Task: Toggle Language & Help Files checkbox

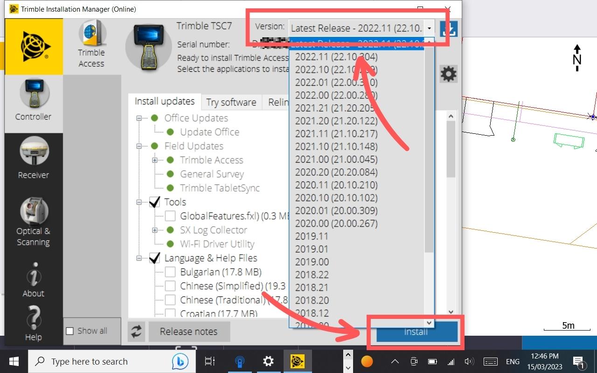Action: tap(155, 258)
